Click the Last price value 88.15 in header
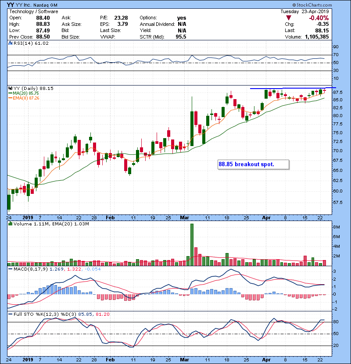This screenshot has width=351, height=364. point(322,30)
